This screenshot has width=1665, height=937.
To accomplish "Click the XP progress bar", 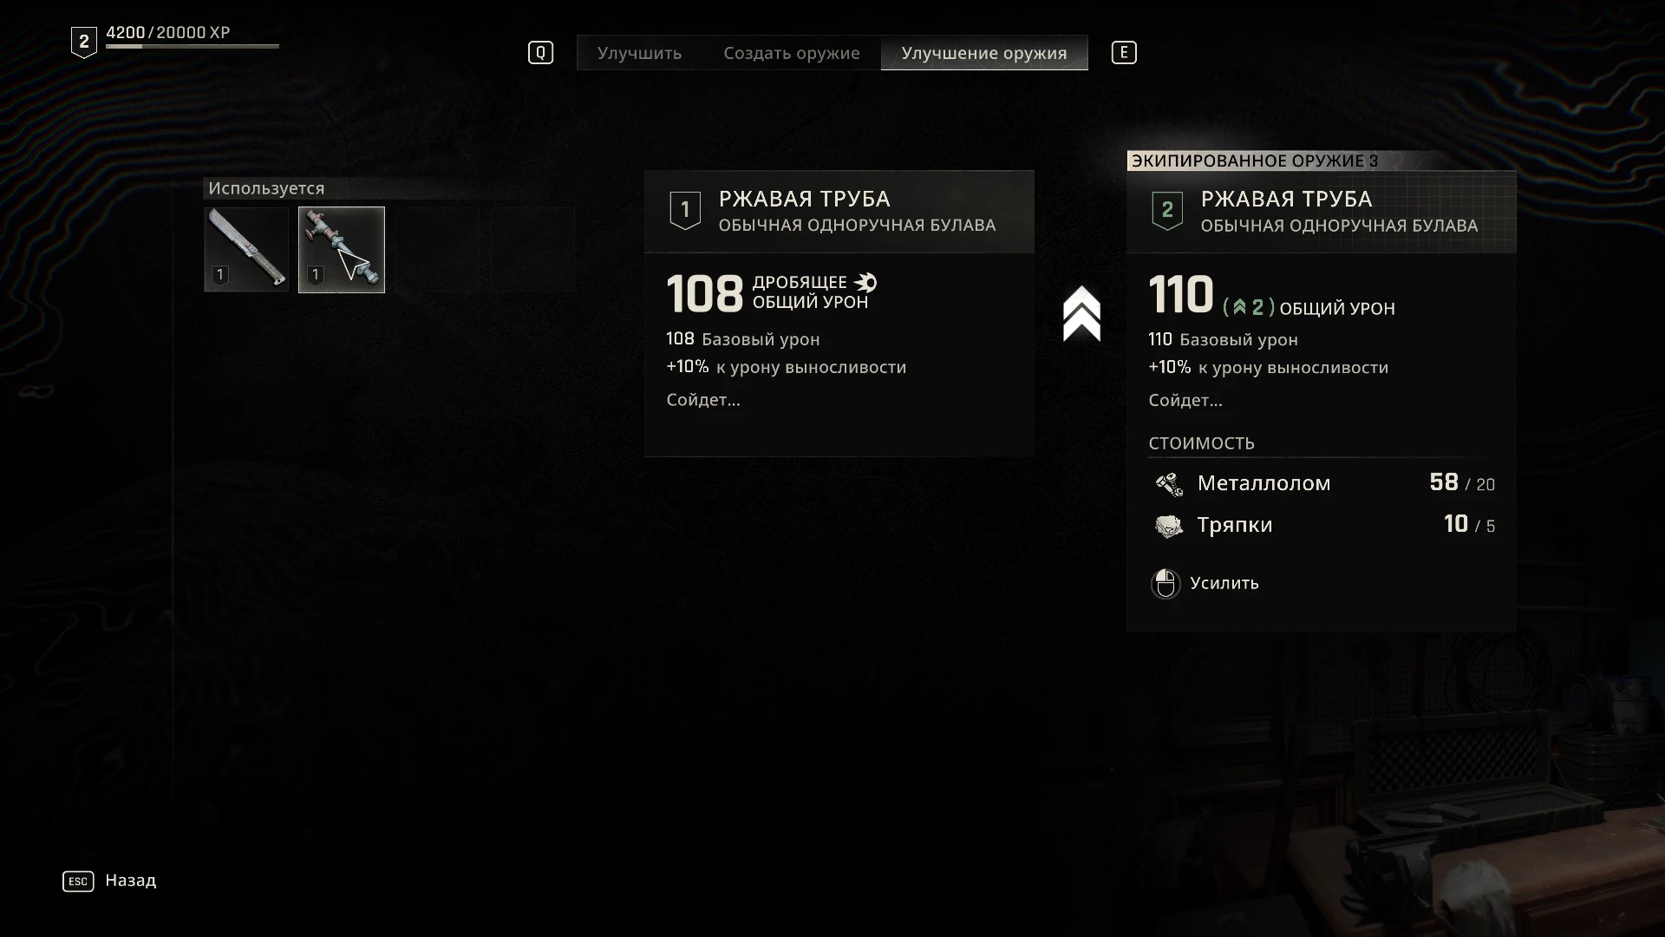I will click(x=193, y=46).
